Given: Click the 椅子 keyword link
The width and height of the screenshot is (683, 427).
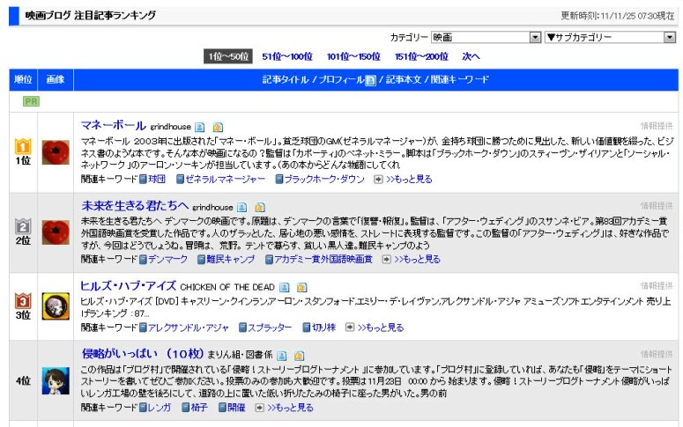Looking at the screenshot, I should 198,408.
